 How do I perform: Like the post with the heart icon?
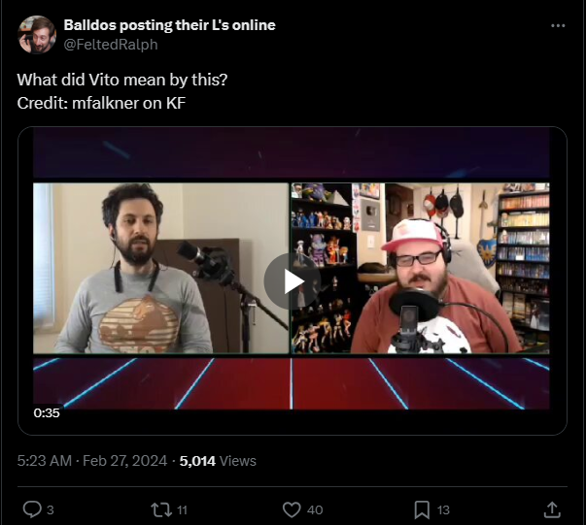pos(292,509)
